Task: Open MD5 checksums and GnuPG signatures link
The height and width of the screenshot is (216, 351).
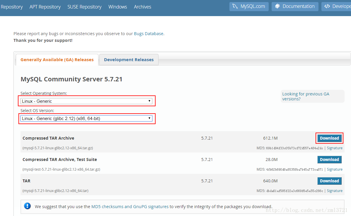Action: [x=130, y=207]
